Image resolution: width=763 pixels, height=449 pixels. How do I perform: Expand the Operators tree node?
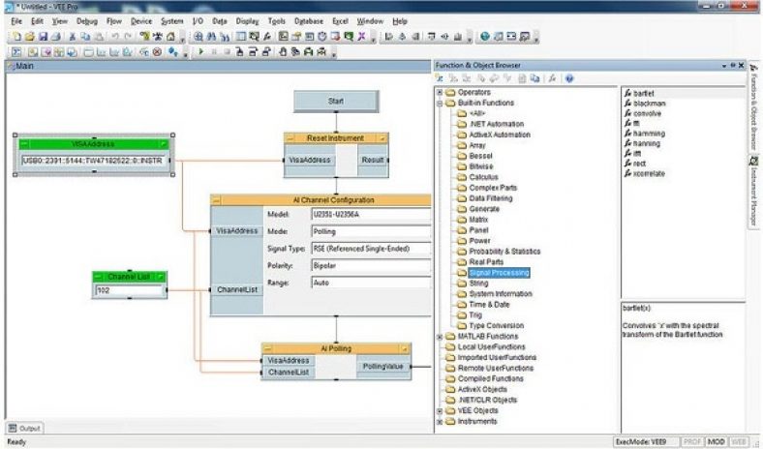pyautogui.click(x=439, y=92)
